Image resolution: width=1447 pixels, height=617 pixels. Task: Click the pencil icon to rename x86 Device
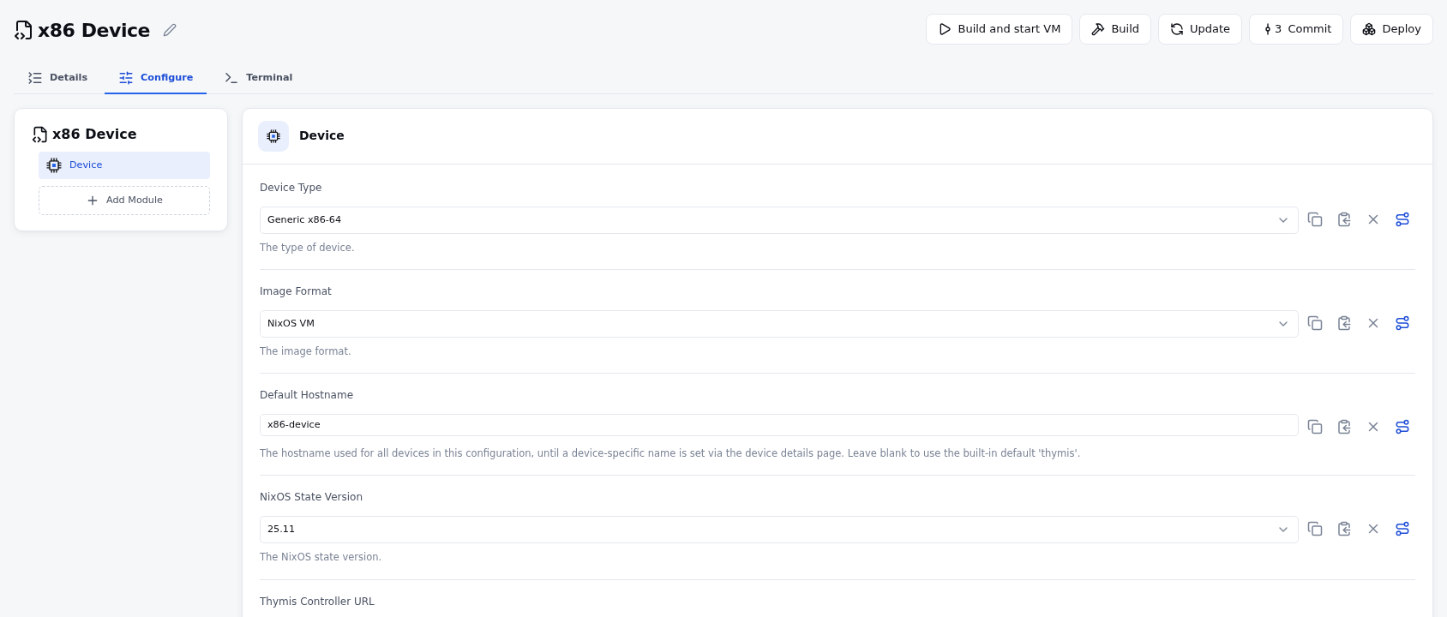point(170,30)
